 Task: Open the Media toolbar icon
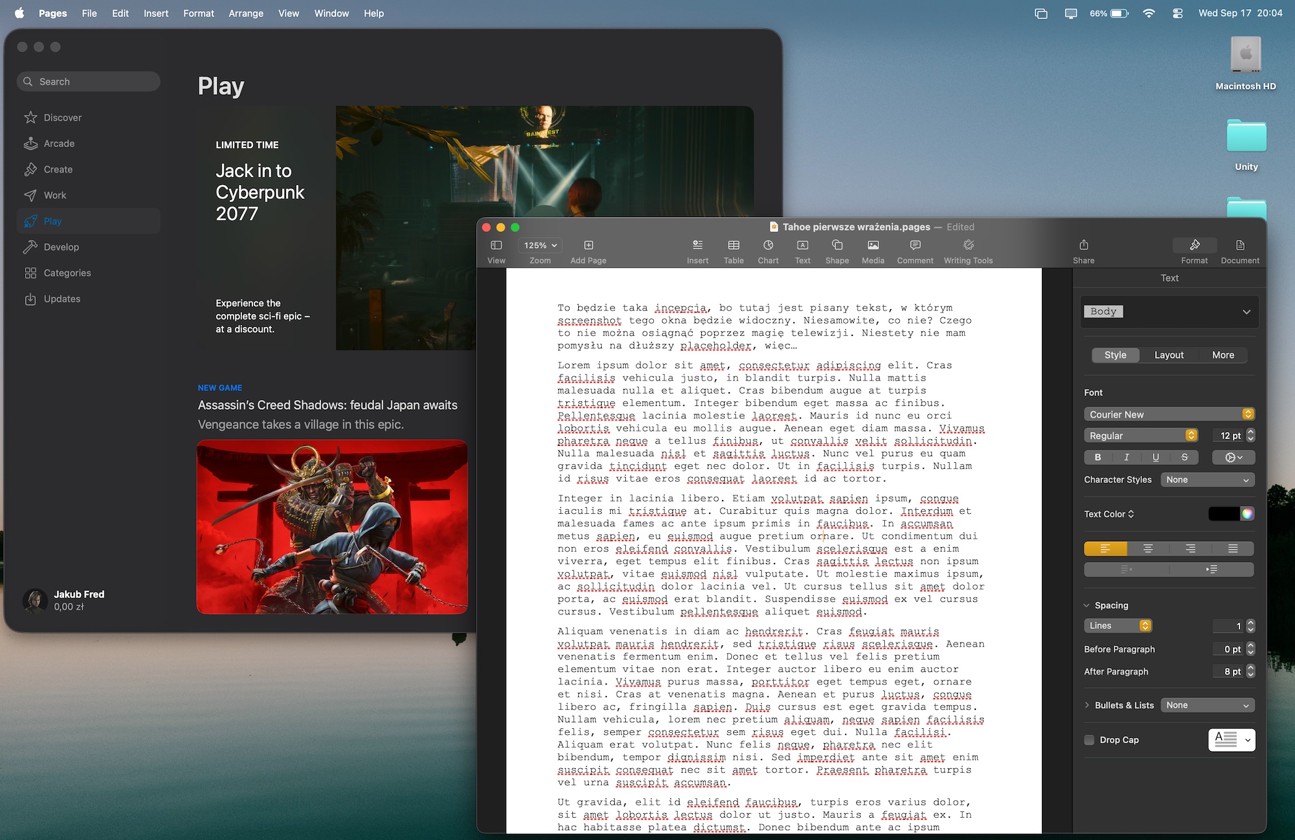coord(872,245)
